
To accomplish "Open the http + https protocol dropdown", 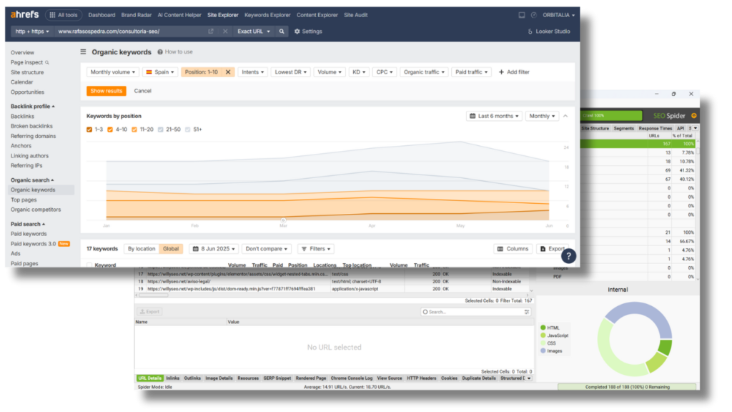I will pyautogui.click(x=31, y=31).
